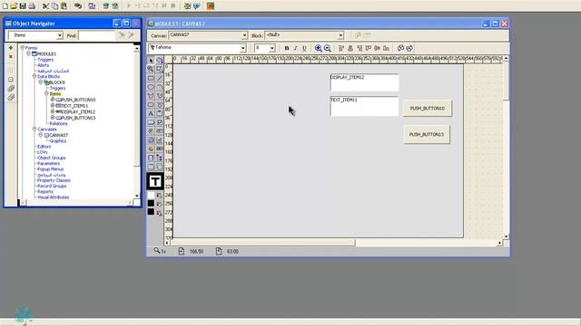The width and height of the screenshot is (581, 326).
Task: Click the DISPLAY_ITEM12 field on the canvas
Action: 364,82
